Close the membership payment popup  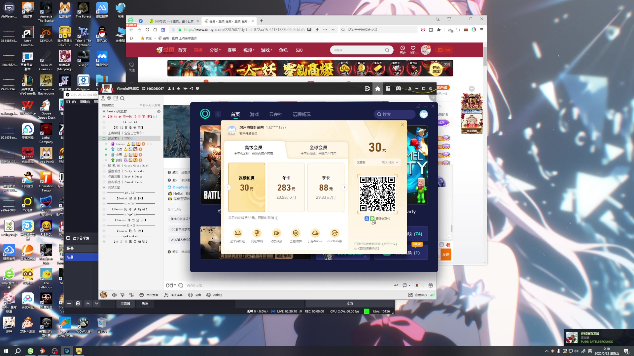[402, 125]
